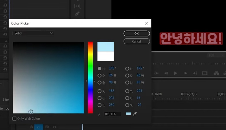
Task: Edit the brightness value 98
Action: (x=111, y=82)
